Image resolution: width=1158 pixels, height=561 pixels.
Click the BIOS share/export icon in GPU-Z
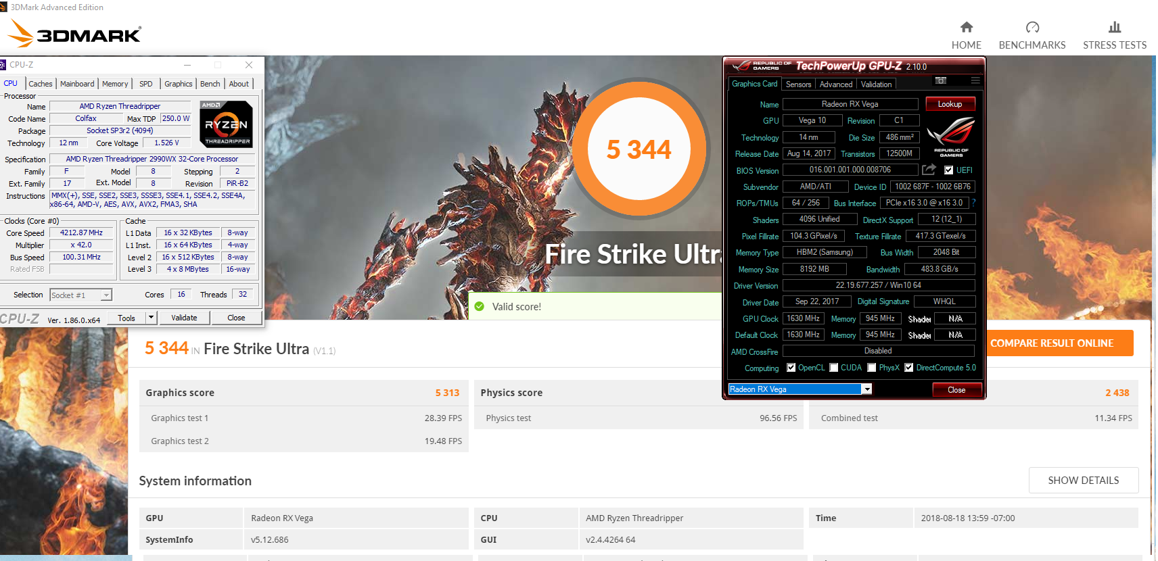tap(929, 170)
